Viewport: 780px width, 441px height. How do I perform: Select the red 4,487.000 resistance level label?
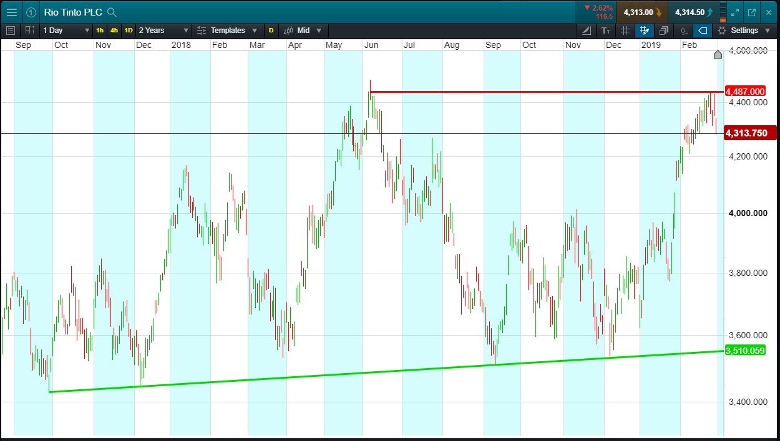[745, 92]
